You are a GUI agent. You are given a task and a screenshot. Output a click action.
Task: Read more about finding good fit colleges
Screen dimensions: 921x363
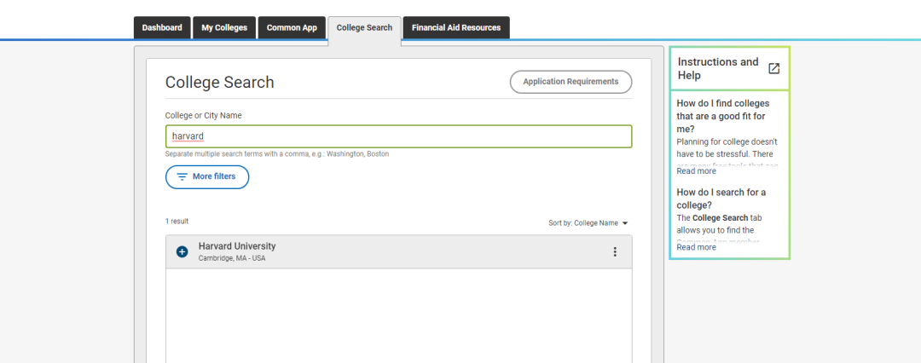tap(696, 171)
